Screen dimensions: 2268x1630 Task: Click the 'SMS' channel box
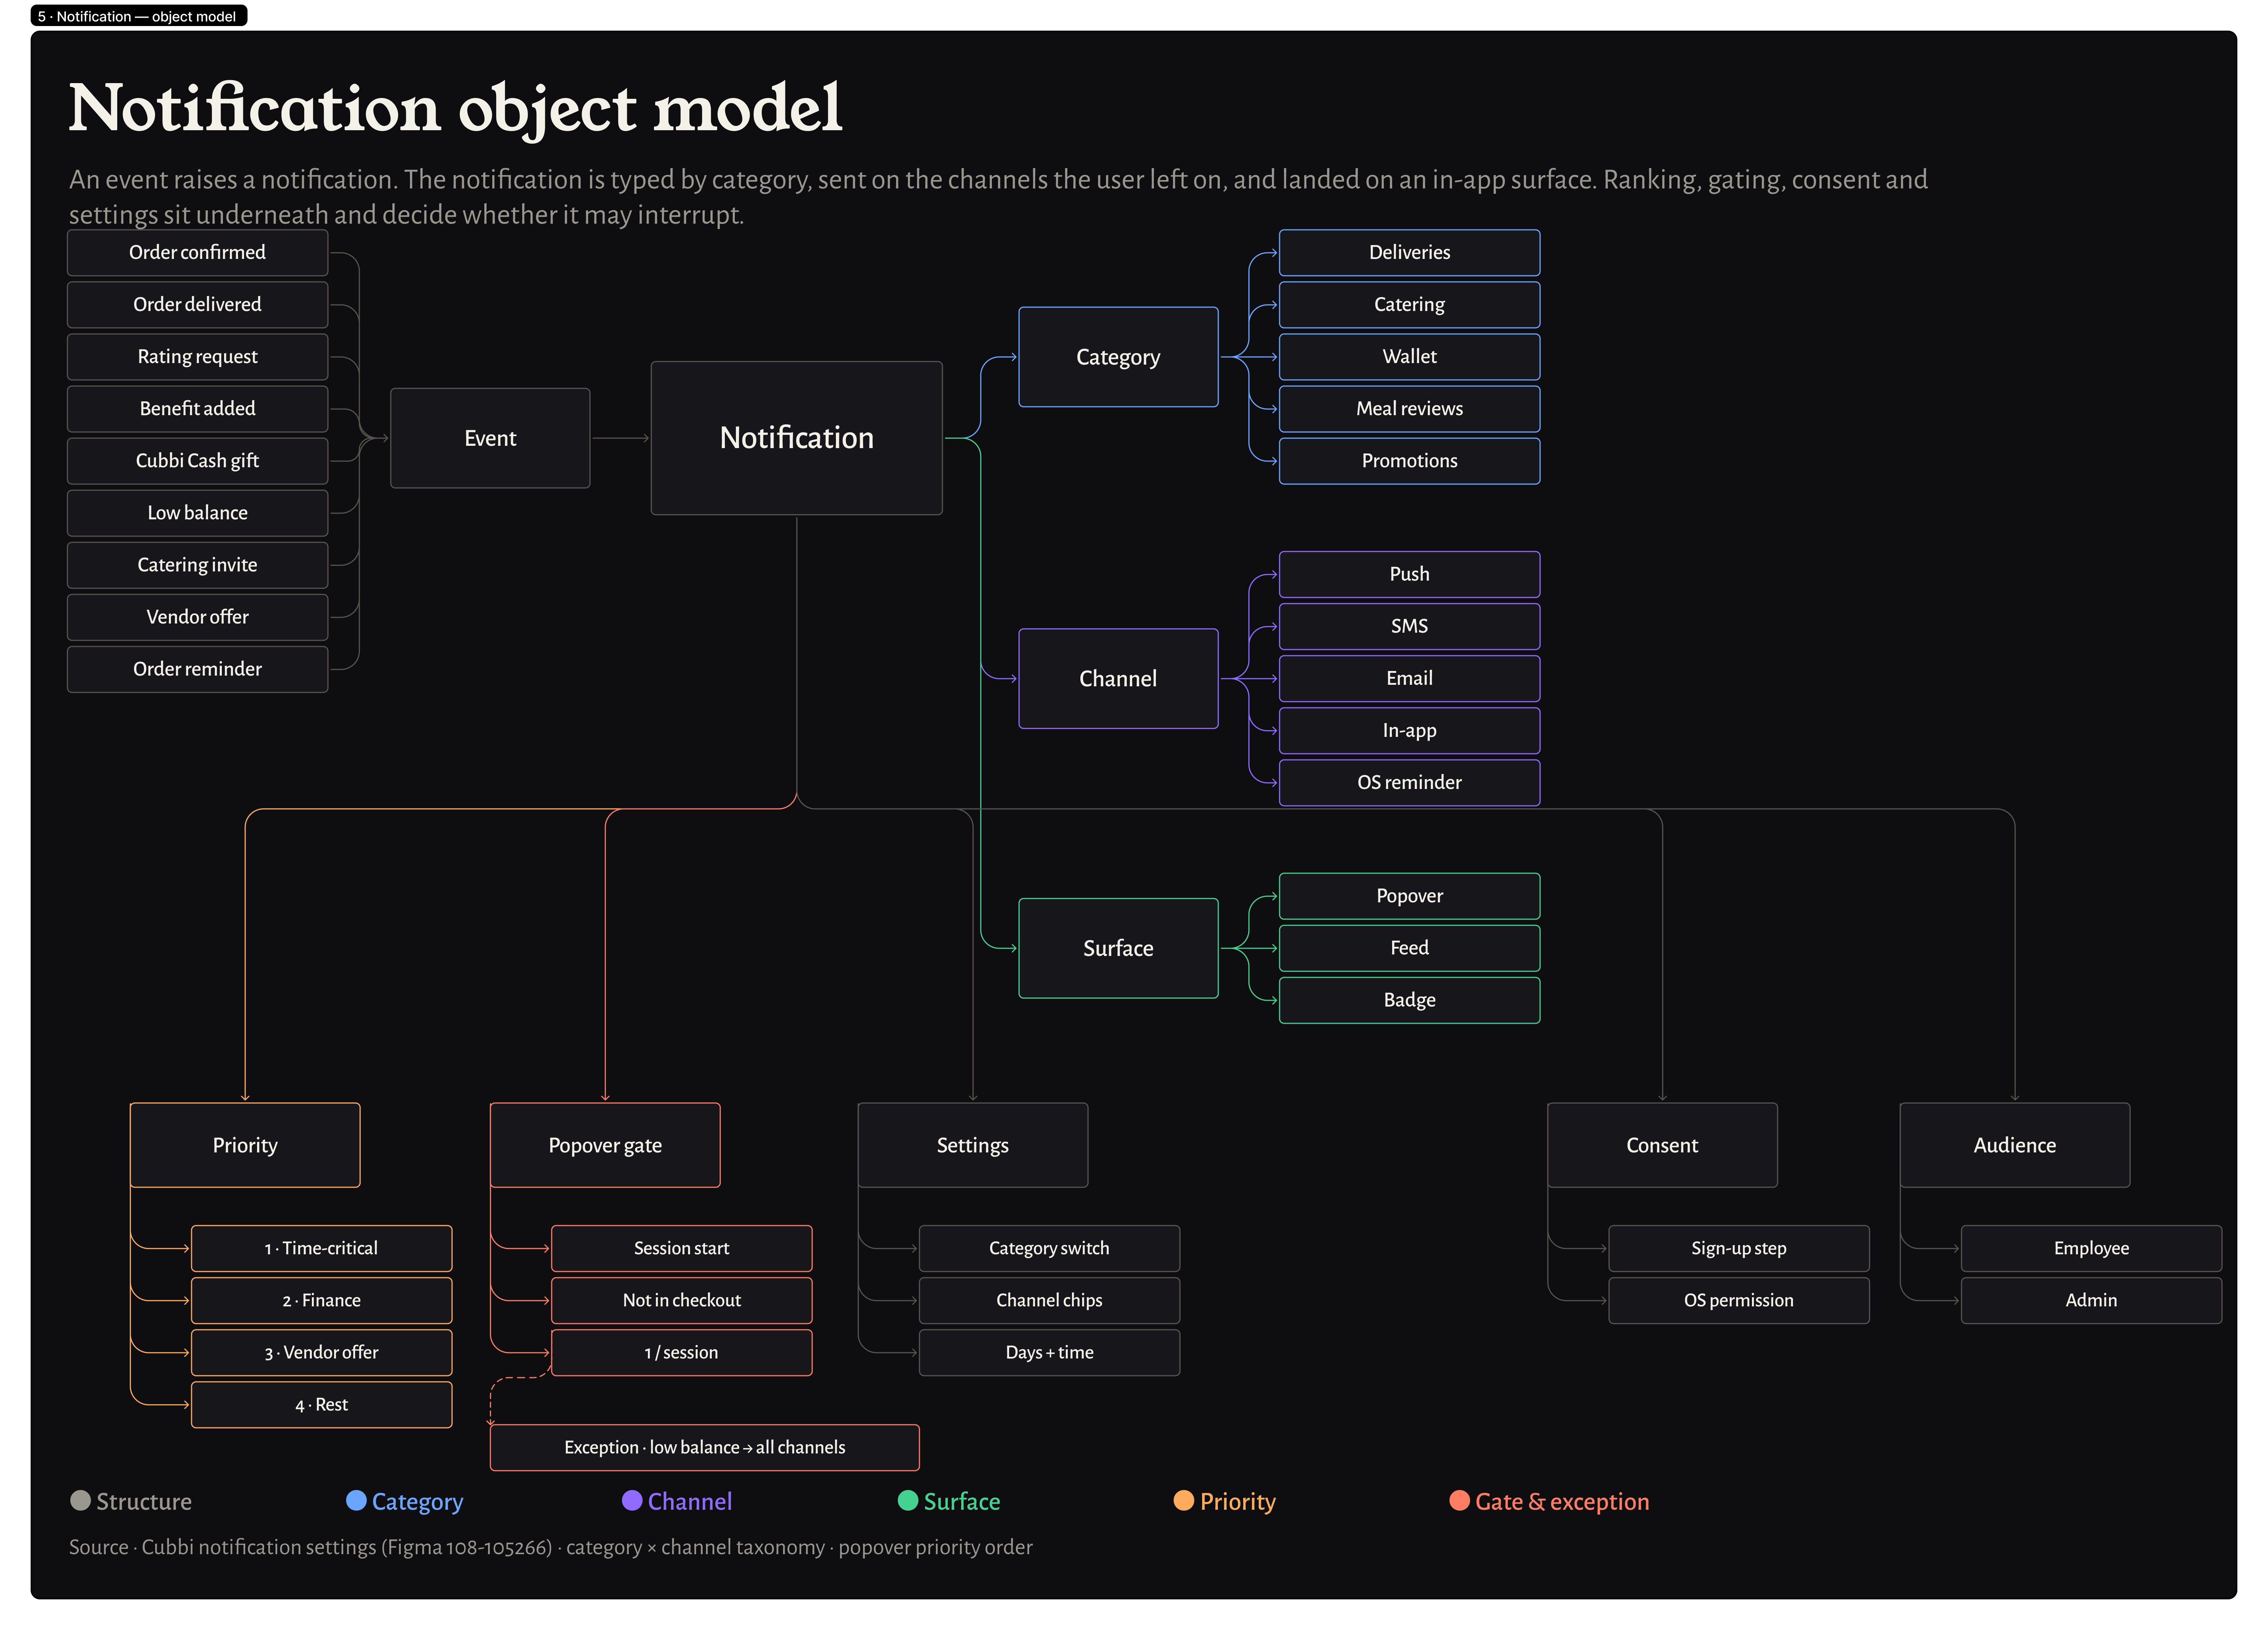[x=1409, y=627]
